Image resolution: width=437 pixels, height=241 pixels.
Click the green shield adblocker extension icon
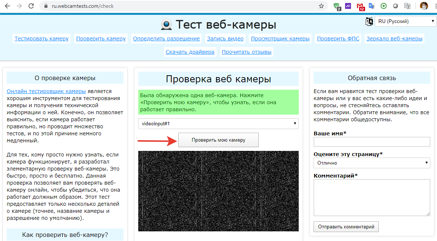click(x=337, y=6)
